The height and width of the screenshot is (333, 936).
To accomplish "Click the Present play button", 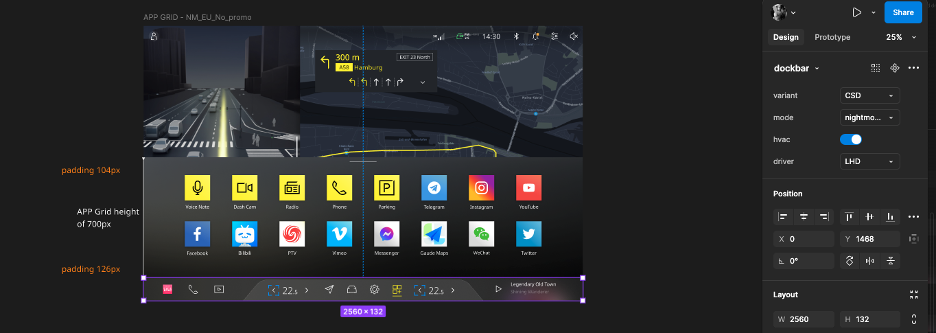I will click(x=856, y=12).
